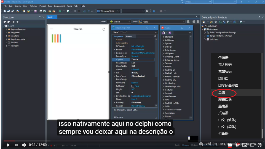265x149 pixels.
Task: Switch to Events tab in Object Inspector
Action: click(x=129, y=36)
